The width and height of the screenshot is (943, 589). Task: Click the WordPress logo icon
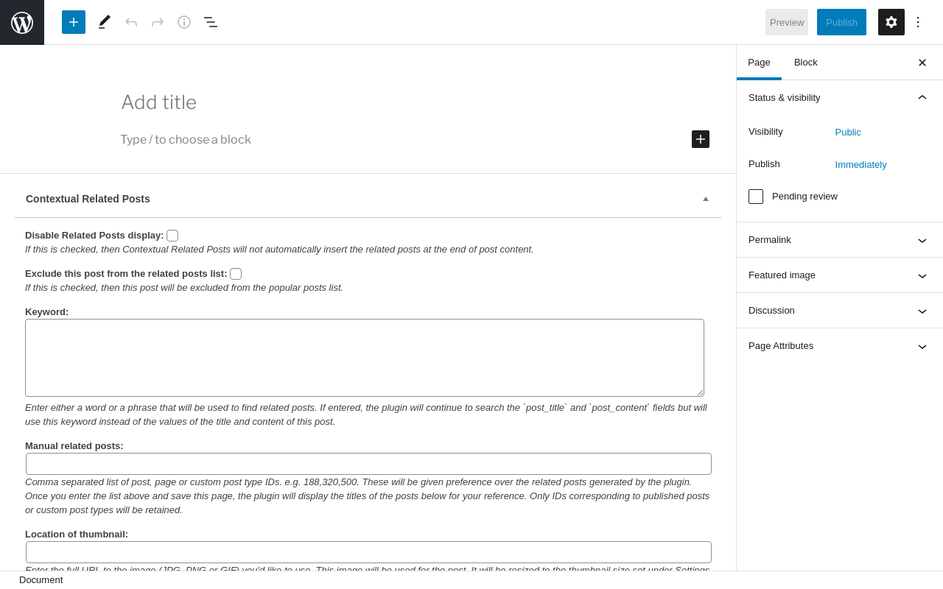pos(22,22)
